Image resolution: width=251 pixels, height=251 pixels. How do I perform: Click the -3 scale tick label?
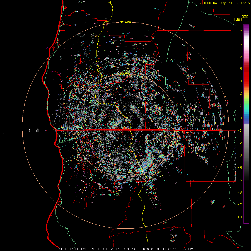[x=240, y=155]
